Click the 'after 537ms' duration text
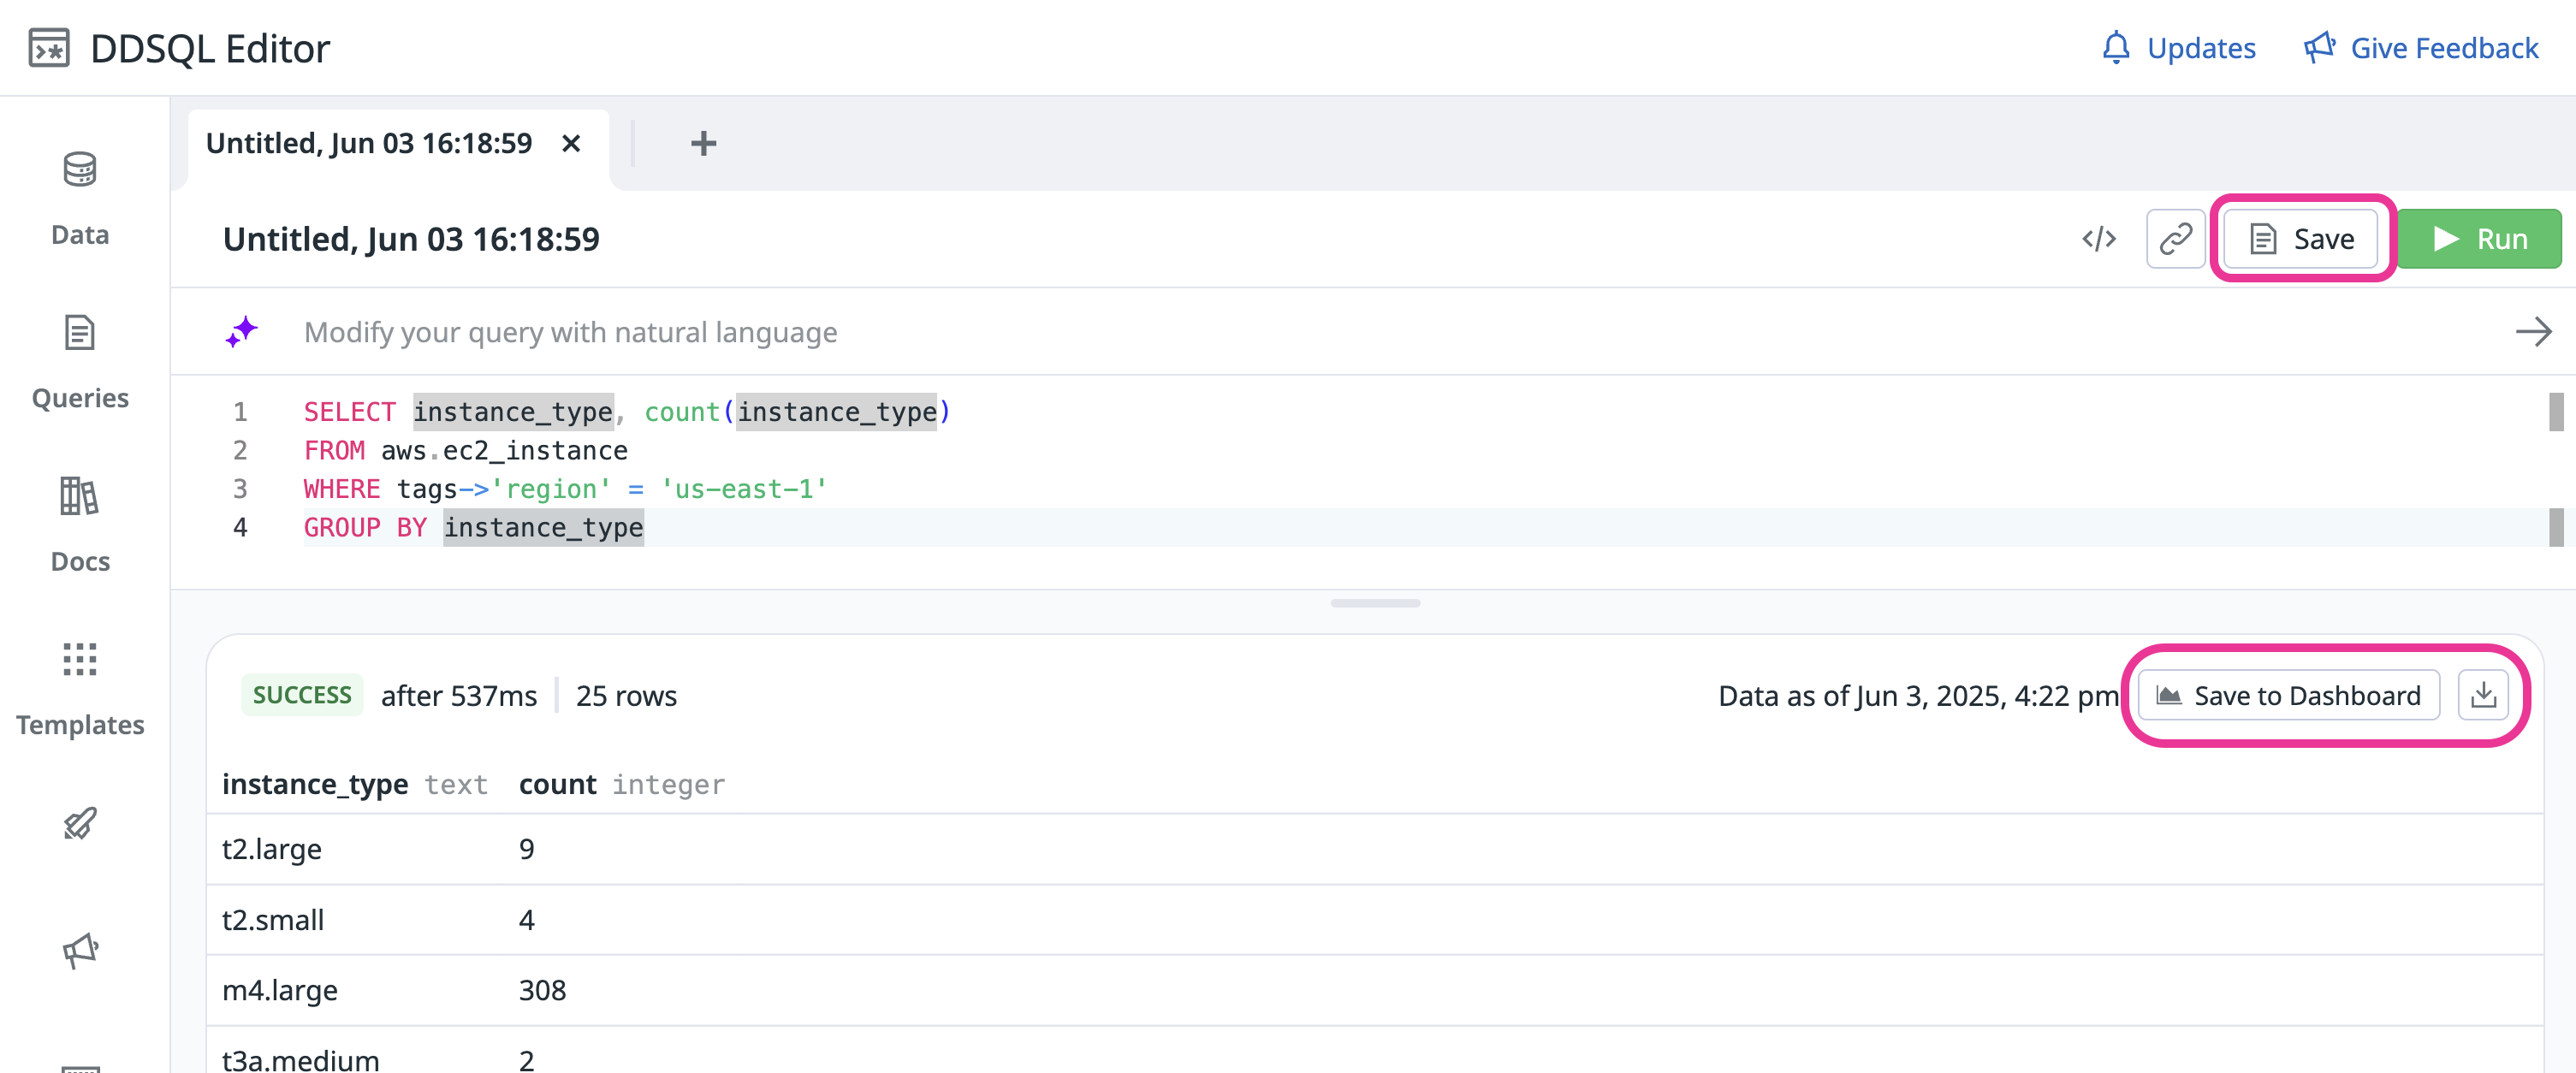The height and width of the screenshot is (1073, 2576). tap(459, 696)
